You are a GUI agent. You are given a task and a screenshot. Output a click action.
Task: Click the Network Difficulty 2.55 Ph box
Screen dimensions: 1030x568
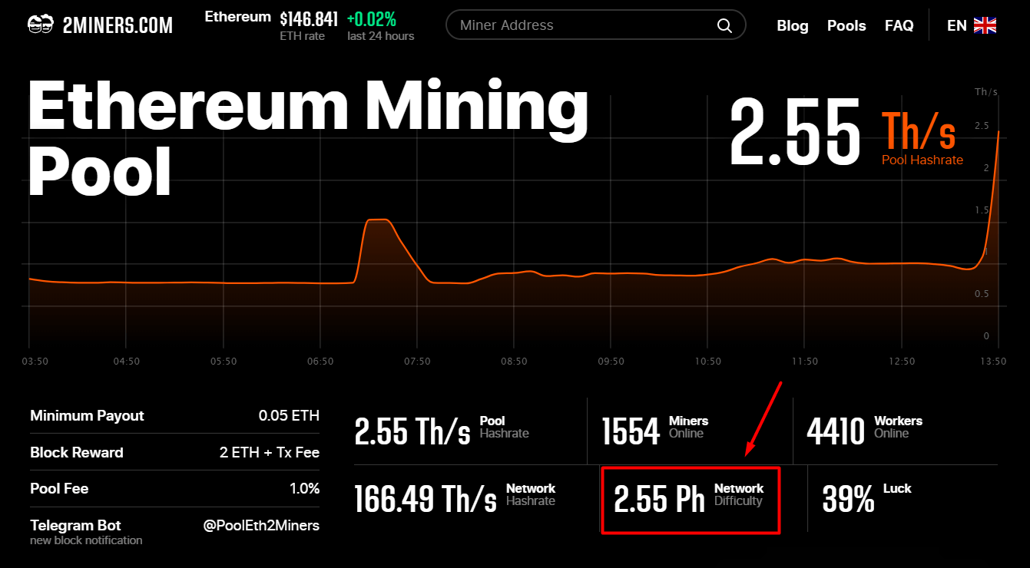click(690, 500)
